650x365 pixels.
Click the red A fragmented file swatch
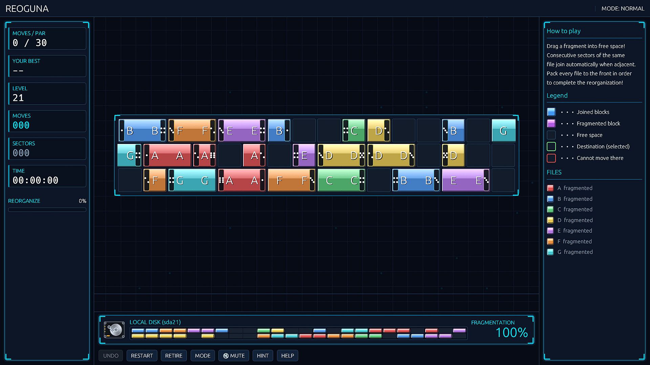pyautogui.click(x=550, y=188)
